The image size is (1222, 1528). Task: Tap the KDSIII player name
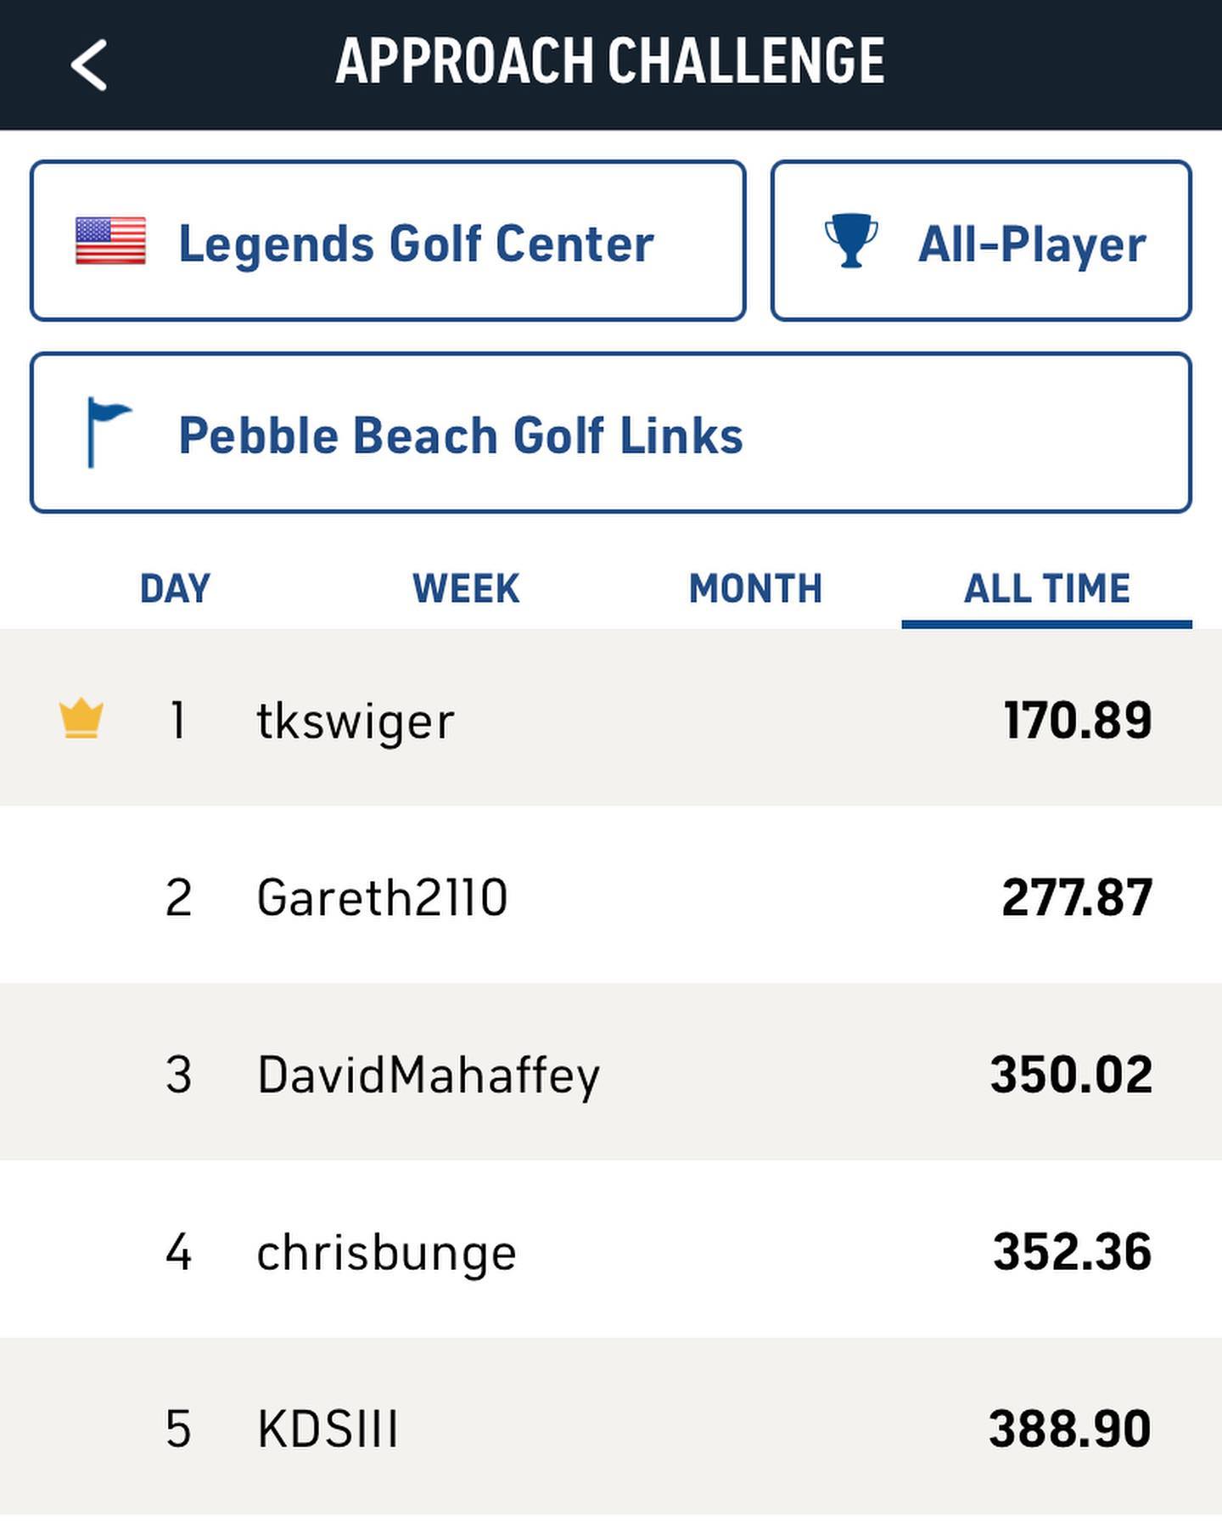328,1429
